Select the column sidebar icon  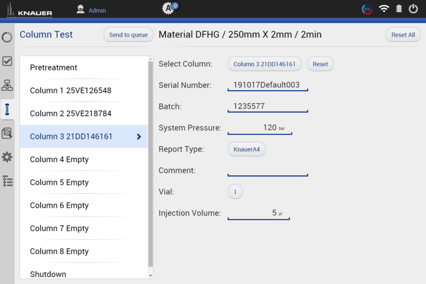click(7, 109)
